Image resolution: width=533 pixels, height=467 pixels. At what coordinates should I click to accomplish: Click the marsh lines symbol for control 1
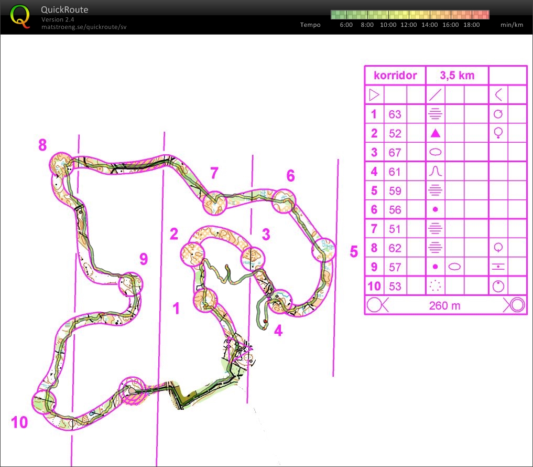coord(435,114)
